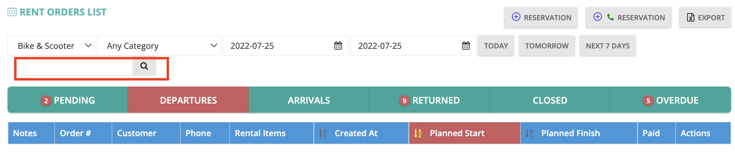Open the Any Category dropdown

click(x=158, y=46)
